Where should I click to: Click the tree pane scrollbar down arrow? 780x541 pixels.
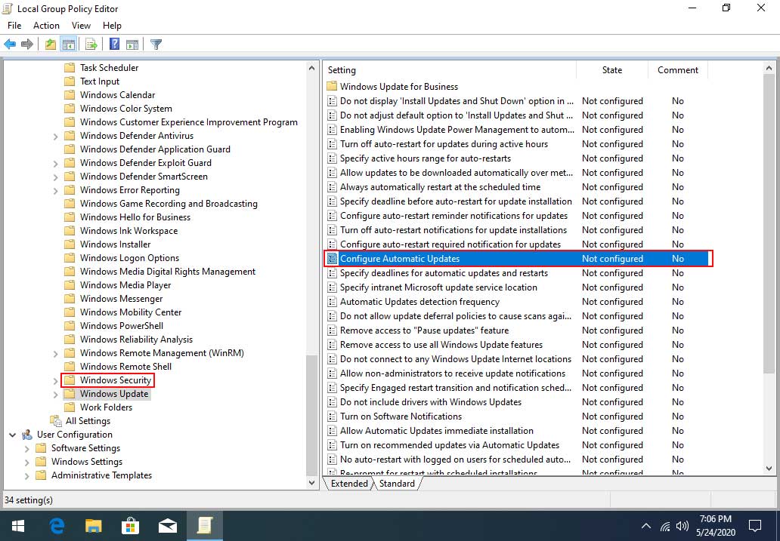[312, 482]
